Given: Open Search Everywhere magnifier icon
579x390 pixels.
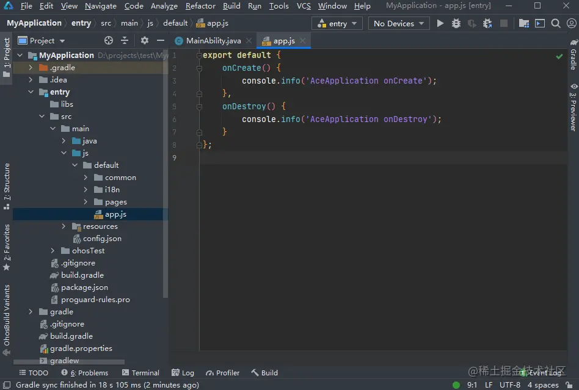Looking at the screenshot, I should pos(556,23).
